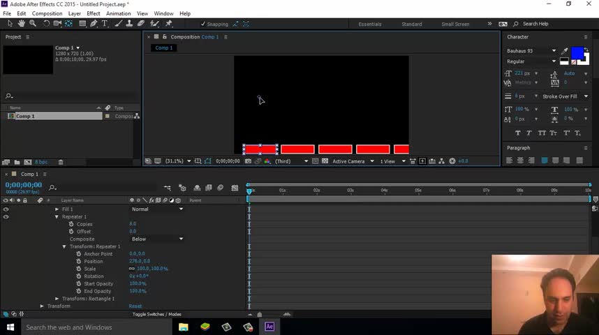Toggle transparency grid in viewer
This screenshot has width=599, height=335.
(x=325, y=161)
